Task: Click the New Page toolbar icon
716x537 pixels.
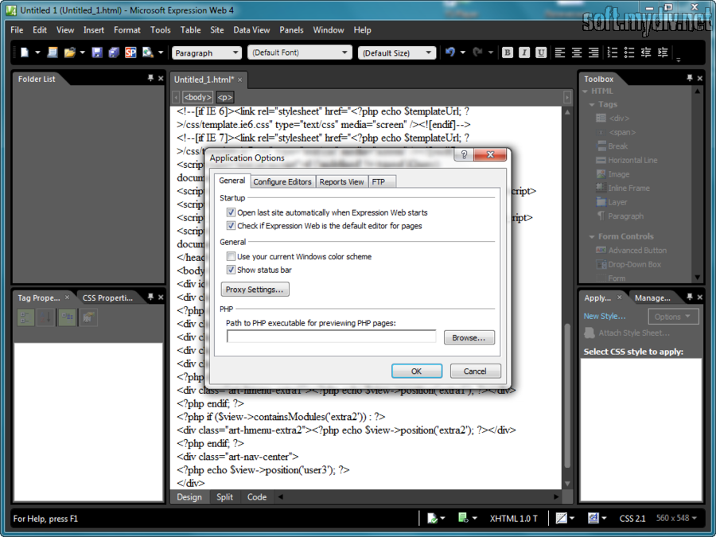Action: tap(25, 53)
